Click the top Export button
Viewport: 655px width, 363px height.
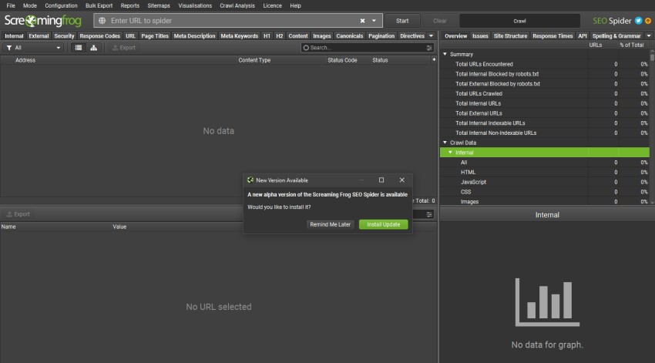123,48
